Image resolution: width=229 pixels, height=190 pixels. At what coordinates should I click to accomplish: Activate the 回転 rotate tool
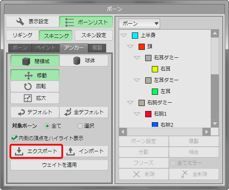click(35, 86)
